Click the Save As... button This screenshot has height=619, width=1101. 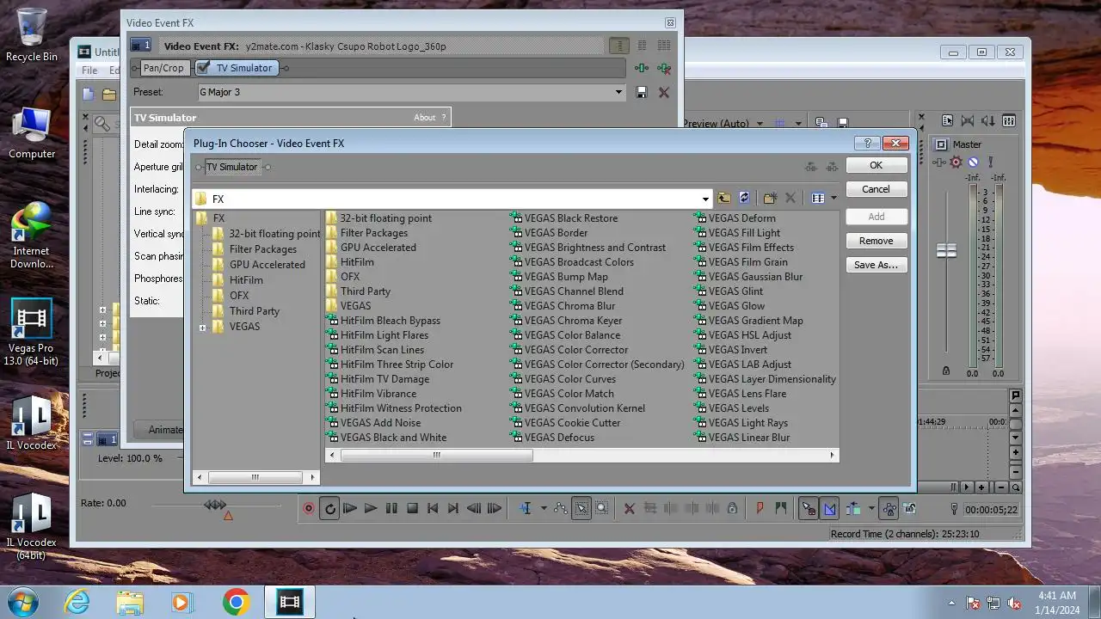point(876,265)
